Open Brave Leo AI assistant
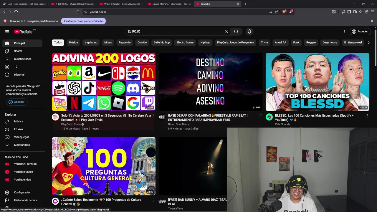The image size is (377, 212). point(361,12)
